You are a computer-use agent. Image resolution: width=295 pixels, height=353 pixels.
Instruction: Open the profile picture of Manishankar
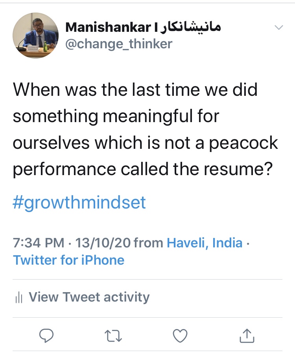(x=36, y=36)
